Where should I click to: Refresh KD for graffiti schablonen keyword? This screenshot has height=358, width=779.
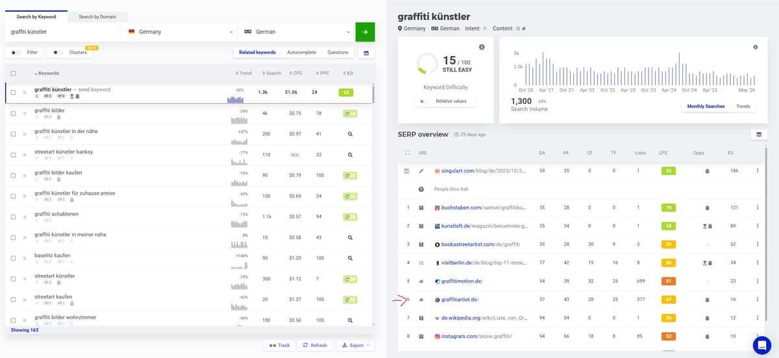pyautogui.click(x=350, y=217)
